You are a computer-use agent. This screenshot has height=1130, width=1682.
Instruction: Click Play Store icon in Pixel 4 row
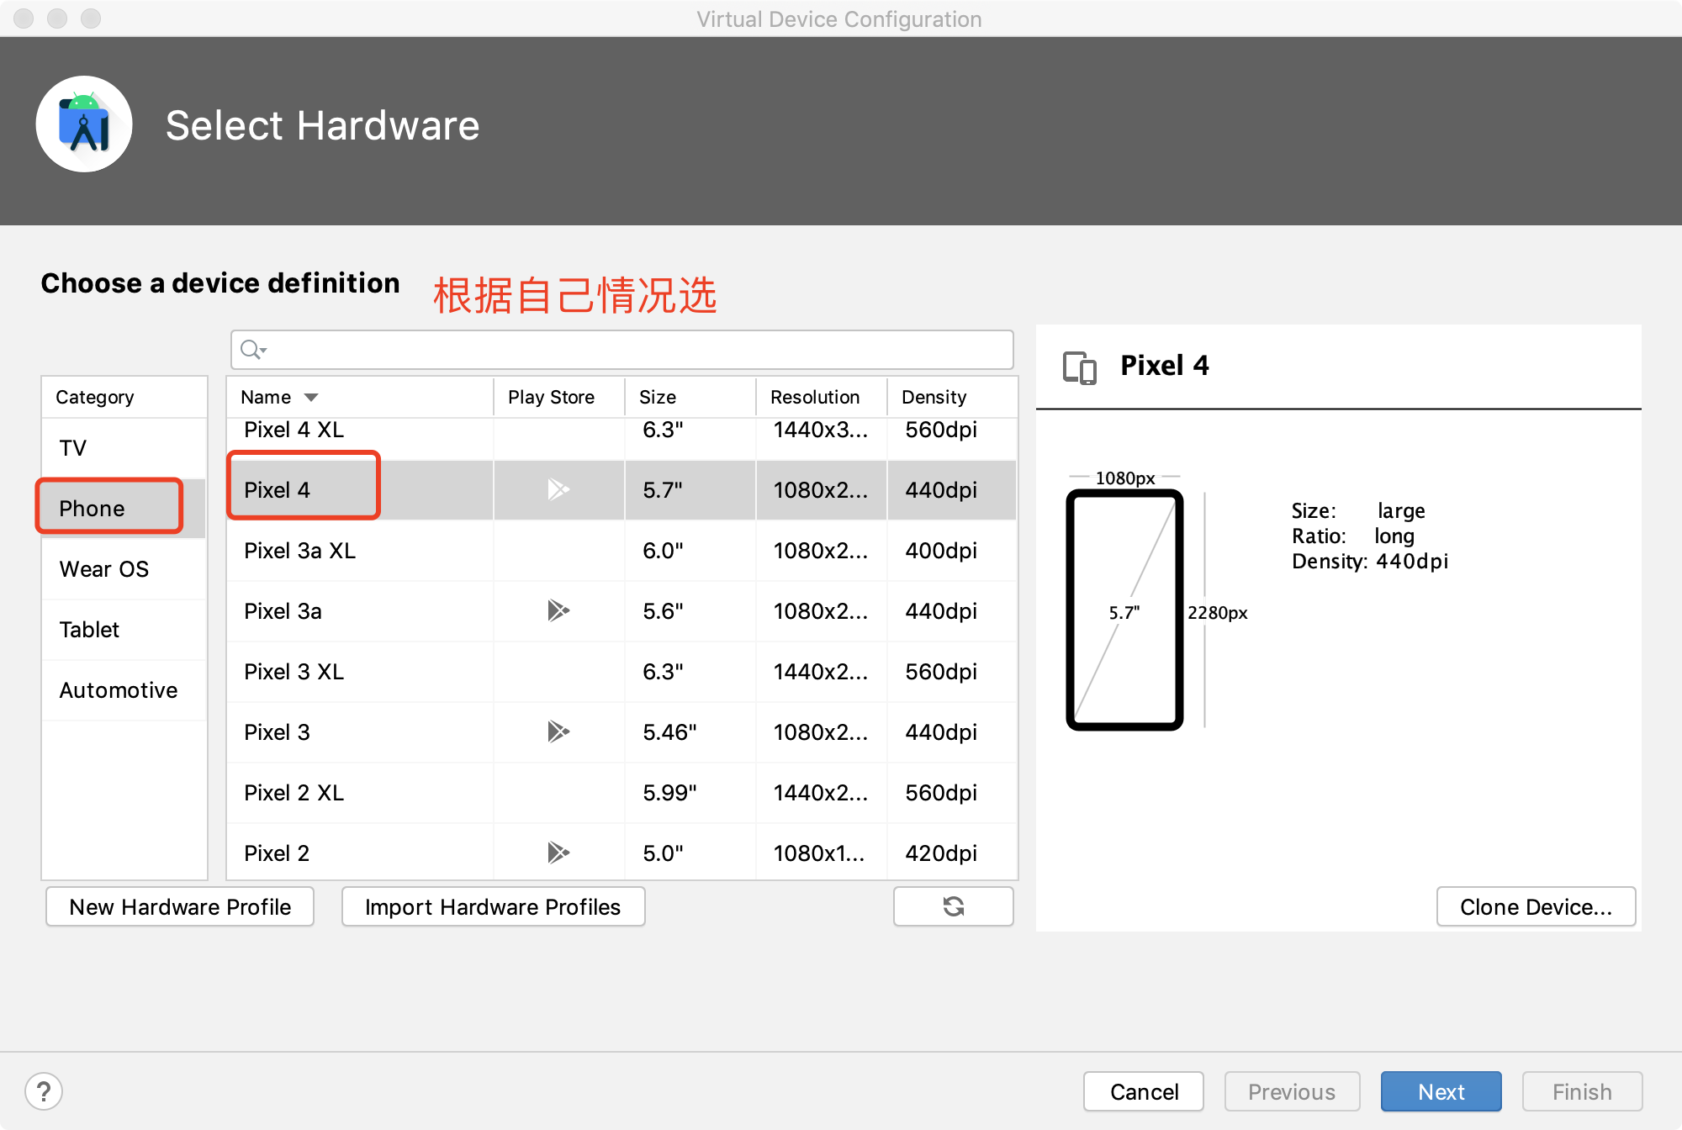(x=558, y=489)
